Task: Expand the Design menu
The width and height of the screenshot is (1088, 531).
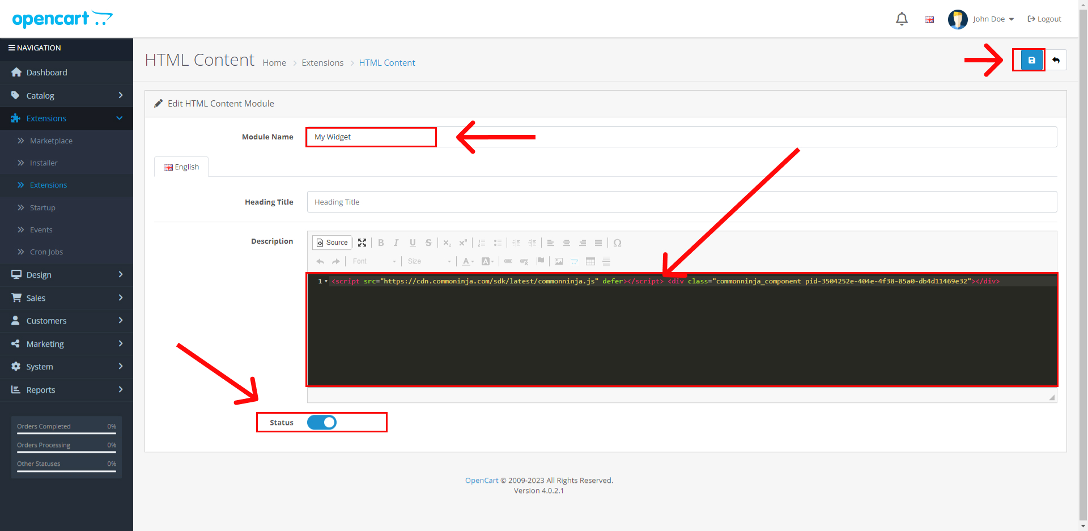Action: click(x=66, y=274)
